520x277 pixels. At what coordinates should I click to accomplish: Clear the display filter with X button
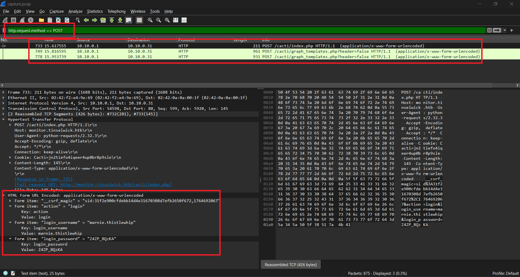(489, 30)
